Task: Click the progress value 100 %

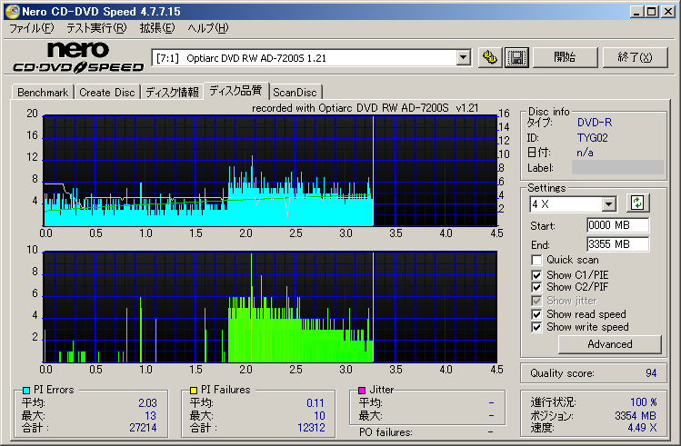Action: 643,402
